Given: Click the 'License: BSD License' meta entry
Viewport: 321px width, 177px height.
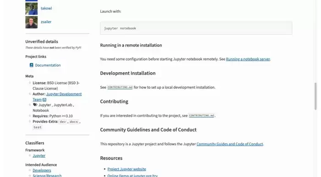Looking at the screenshot, I should (56, 86).
